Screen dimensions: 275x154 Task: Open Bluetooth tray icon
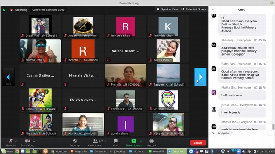pos(212,151)
